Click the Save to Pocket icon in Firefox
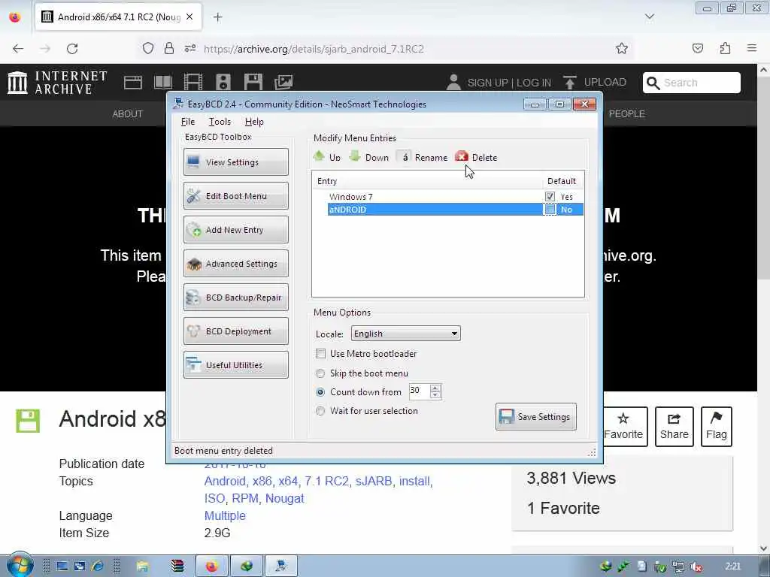Viewport: 770px width, 577px height. point(697,48)
